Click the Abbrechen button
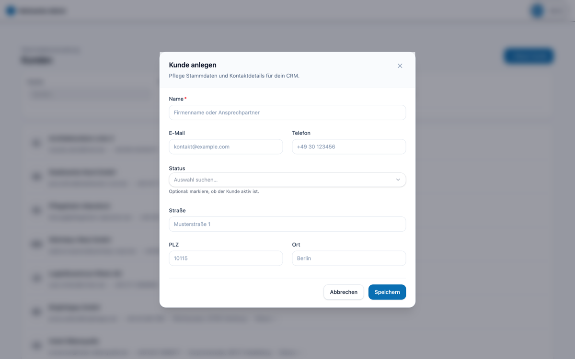This screenshot has height=359, width=575. click(x=344, y=292)
